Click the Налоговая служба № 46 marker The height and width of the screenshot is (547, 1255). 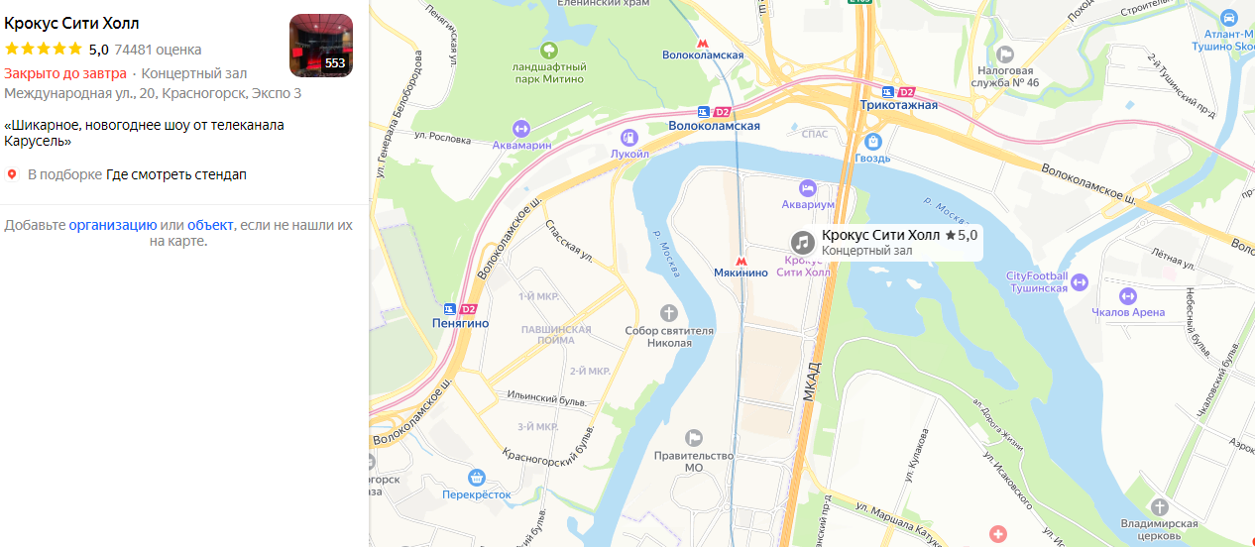coord(1005,53)
